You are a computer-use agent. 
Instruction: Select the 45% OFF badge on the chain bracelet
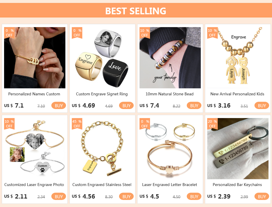point(77,124)
